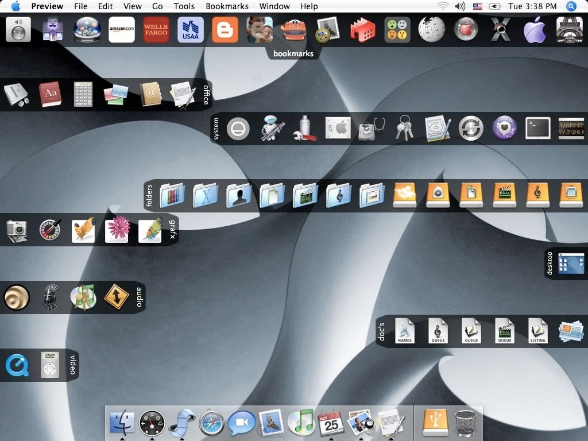Viewport: 588px width, 441px height.
Task: Expand the desktop dock tab
Action: click(550, 264)
